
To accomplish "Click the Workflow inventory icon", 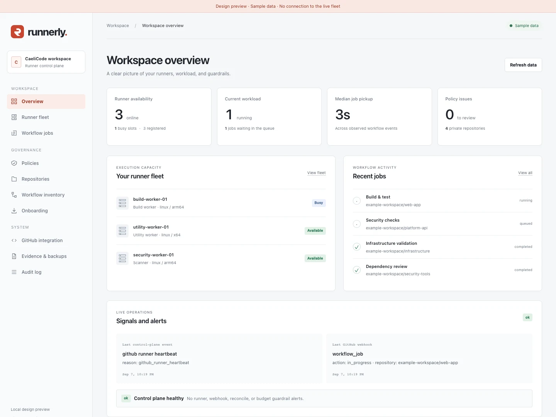I will coord(14,195).
